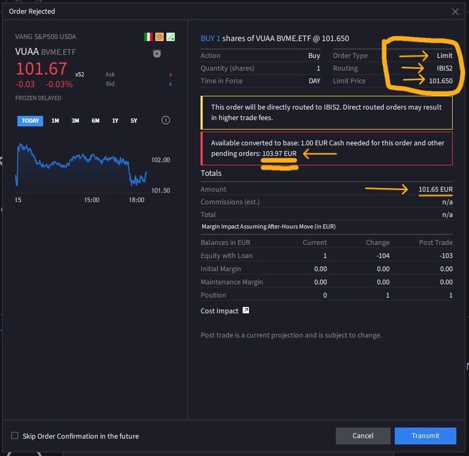The image size is (469, 456).
Task: Switch chart to 1M range
Action: (x=55, y=121)
